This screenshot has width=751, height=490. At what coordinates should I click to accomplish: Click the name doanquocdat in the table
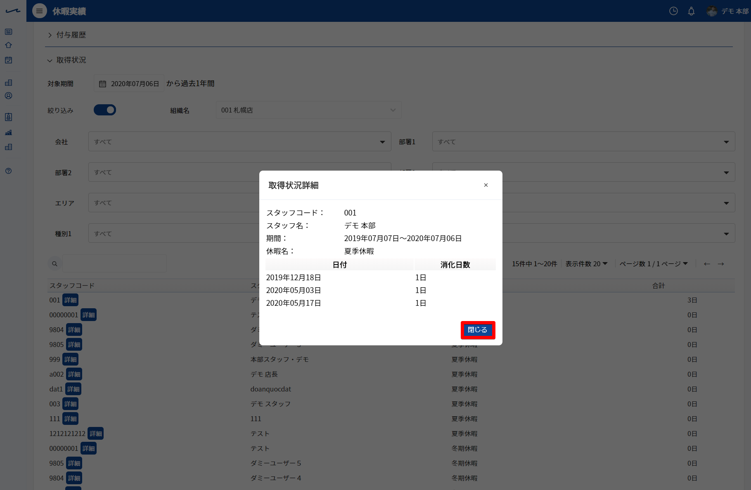point(270,389)
